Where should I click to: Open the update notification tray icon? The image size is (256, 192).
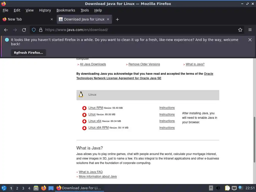pos(240,187)
